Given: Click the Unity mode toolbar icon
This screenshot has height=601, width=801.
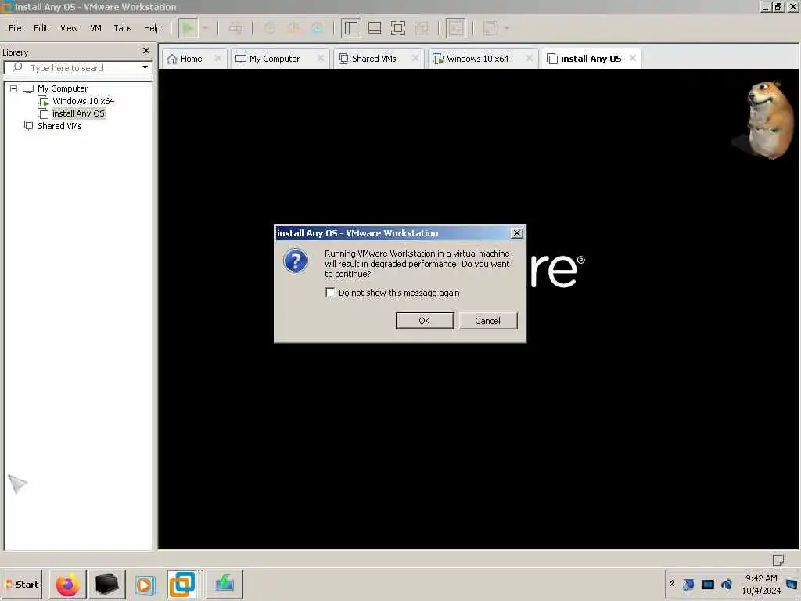Looking at the screenshot, I should coord(422,28).
